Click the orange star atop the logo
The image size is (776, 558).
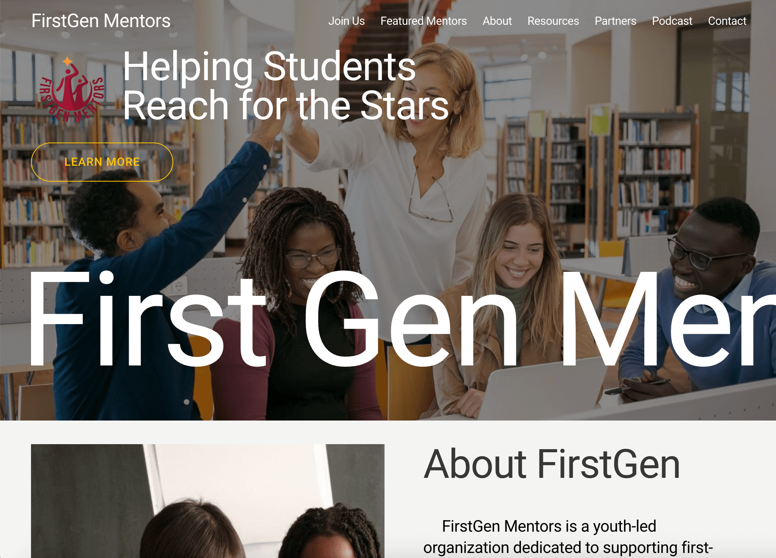[x=68, y=61]
